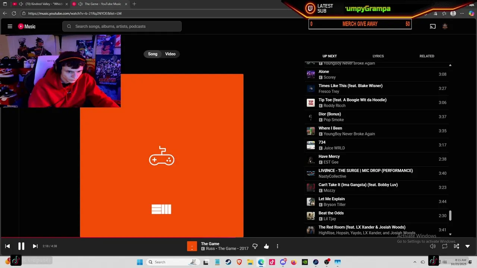Click The Game thumbnail in player bar
This screenshot has width=477, height=268.
pos(192,246)
